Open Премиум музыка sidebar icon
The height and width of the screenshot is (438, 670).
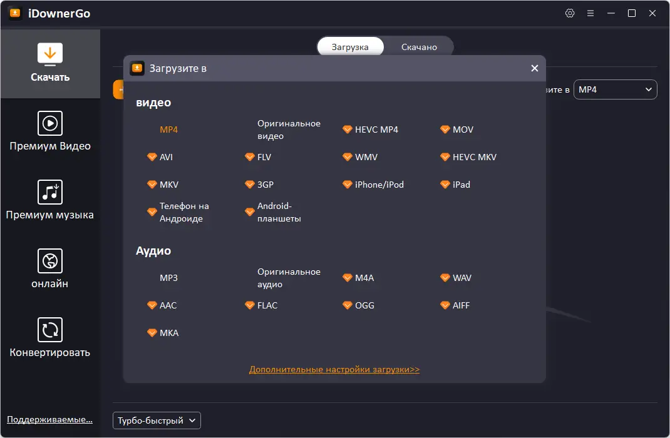(50, 192)
